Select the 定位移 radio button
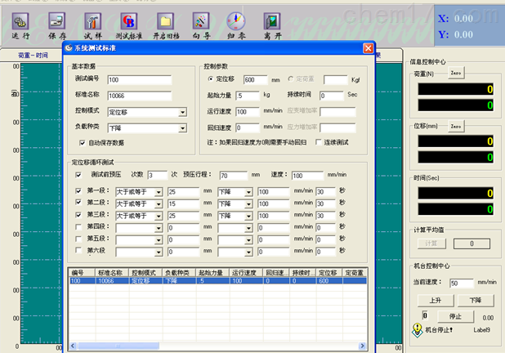The image size is (505, 353). (x=212, y=79)
